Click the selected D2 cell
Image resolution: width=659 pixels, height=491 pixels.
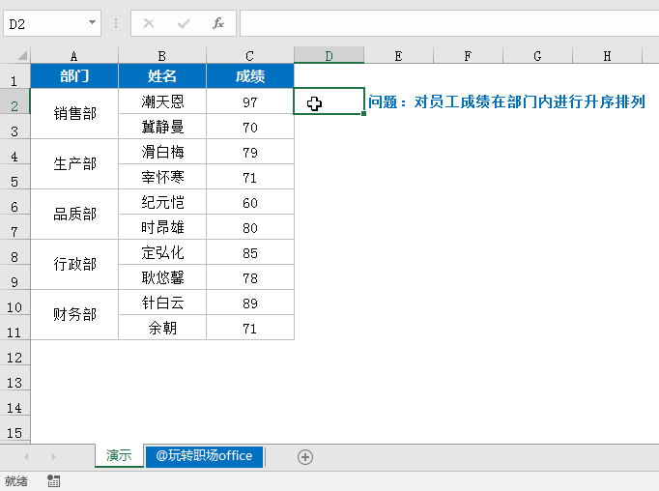[x=329, y=101]
